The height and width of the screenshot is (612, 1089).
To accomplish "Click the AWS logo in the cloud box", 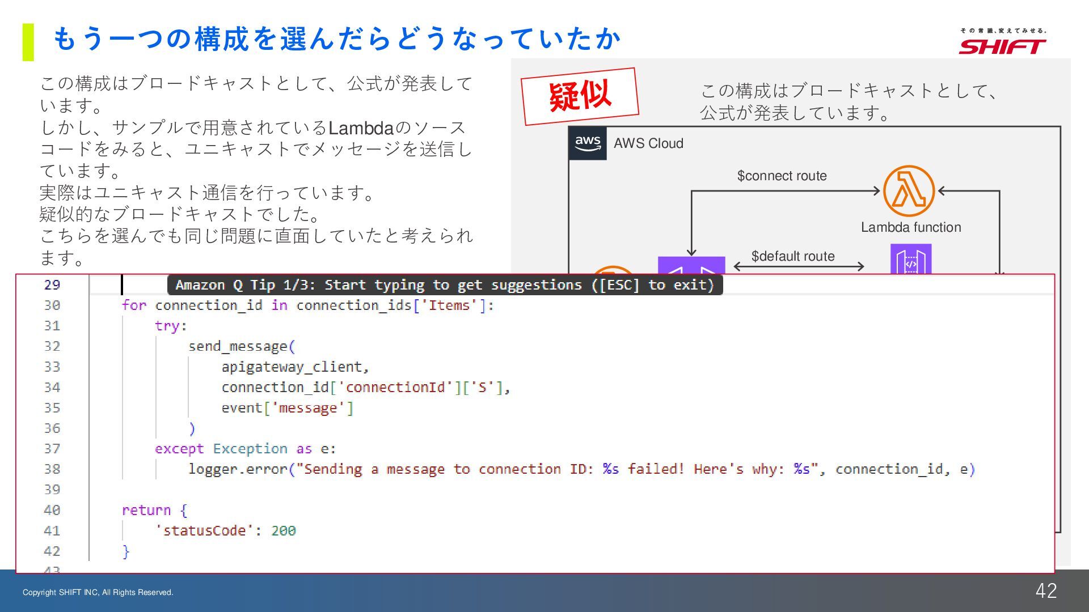I will click(x=588, y=143).
